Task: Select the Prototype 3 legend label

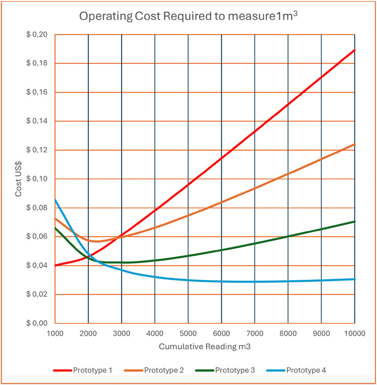Action: 236,370
